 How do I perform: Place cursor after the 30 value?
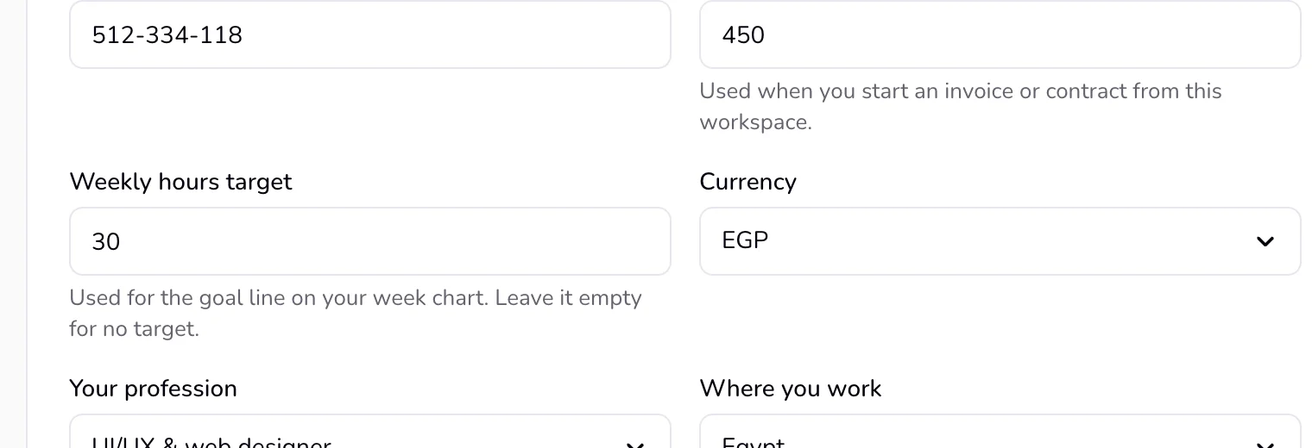pyautogui.click(x=122, y=242)
